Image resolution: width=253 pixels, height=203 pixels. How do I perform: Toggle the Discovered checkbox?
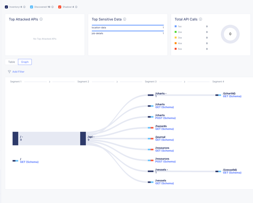[32, 7]
